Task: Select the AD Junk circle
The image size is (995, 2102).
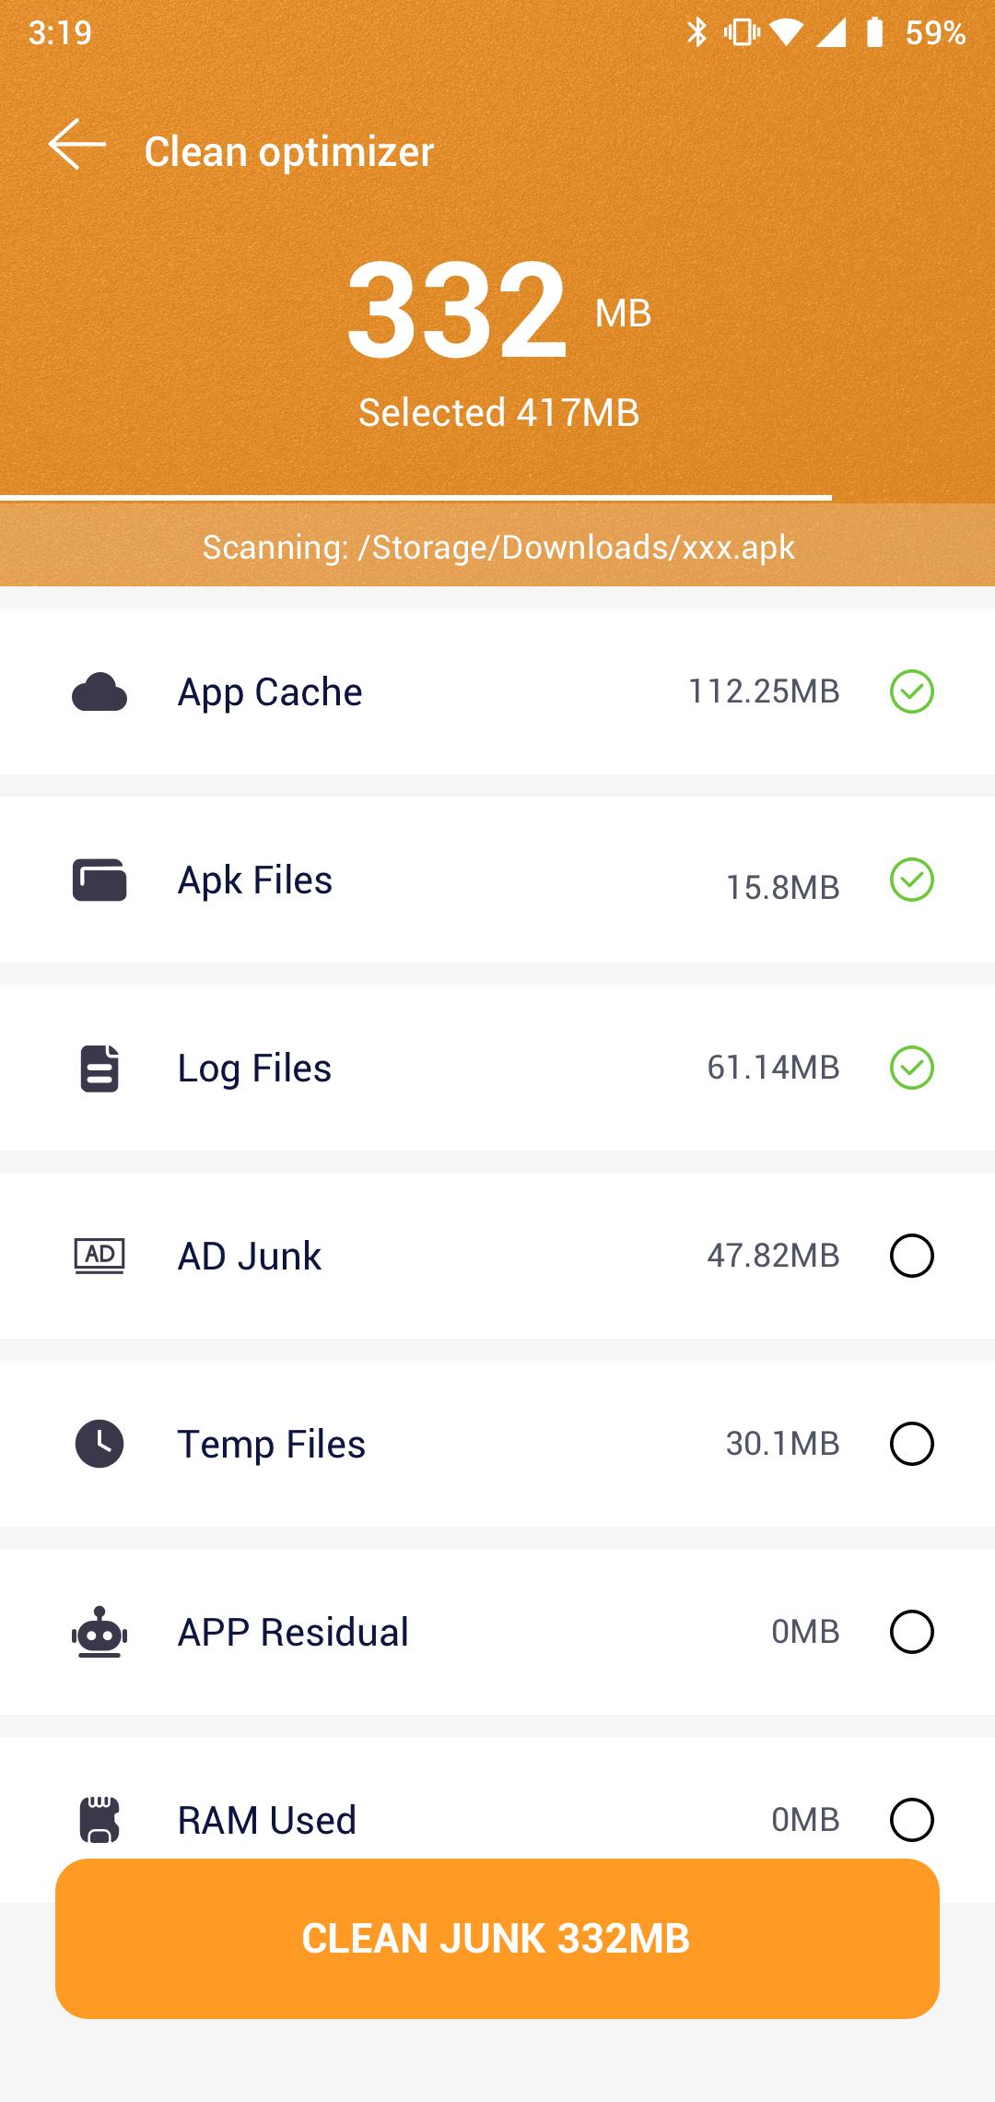Action: coord(912,1256)
